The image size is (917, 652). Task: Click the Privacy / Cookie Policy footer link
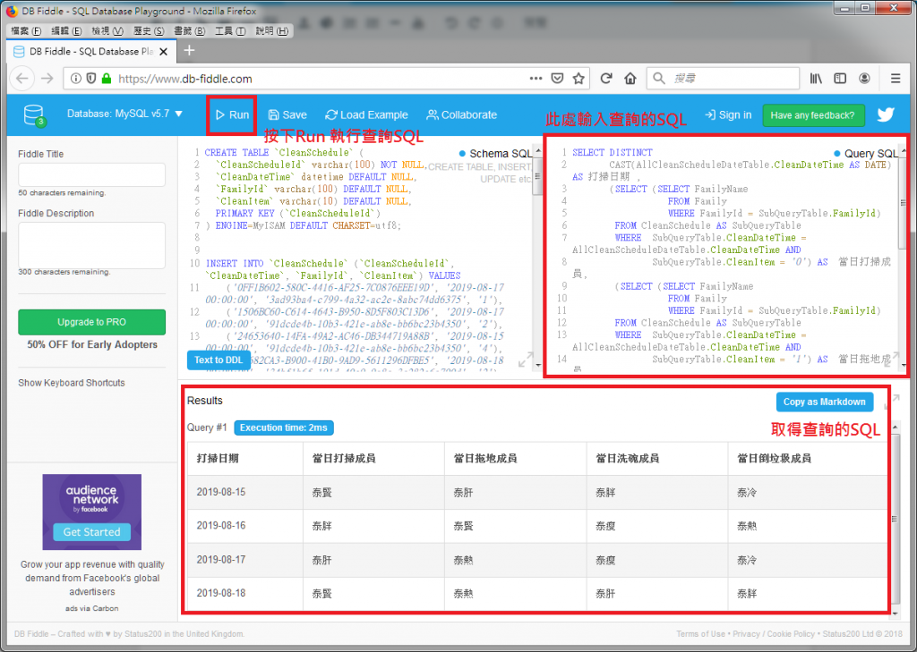click(x=774, y=634)
